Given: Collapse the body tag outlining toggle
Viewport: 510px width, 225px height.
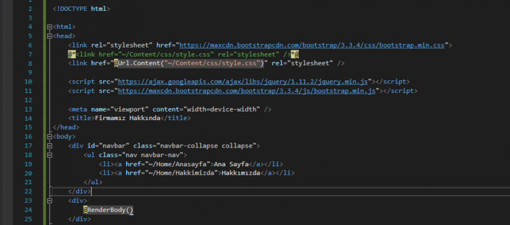Looking at the screenshot, I should pyautogui.click(x=49, y=137).
